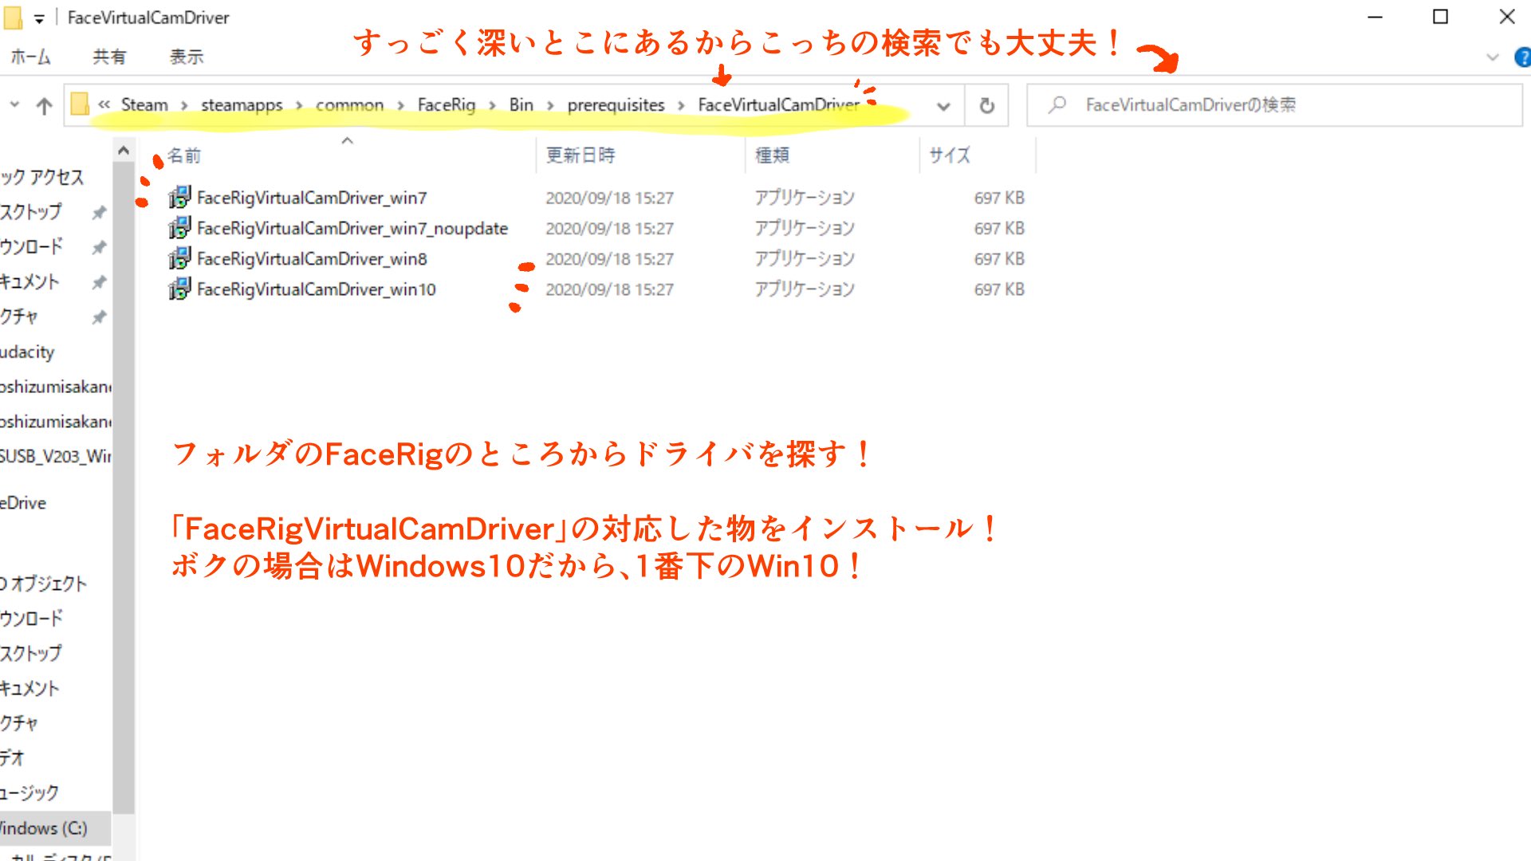Navigate to Bin in breadcrumb
This screenshot has width=1531, height=861.
pyautogui.click(x=521, y=104)
